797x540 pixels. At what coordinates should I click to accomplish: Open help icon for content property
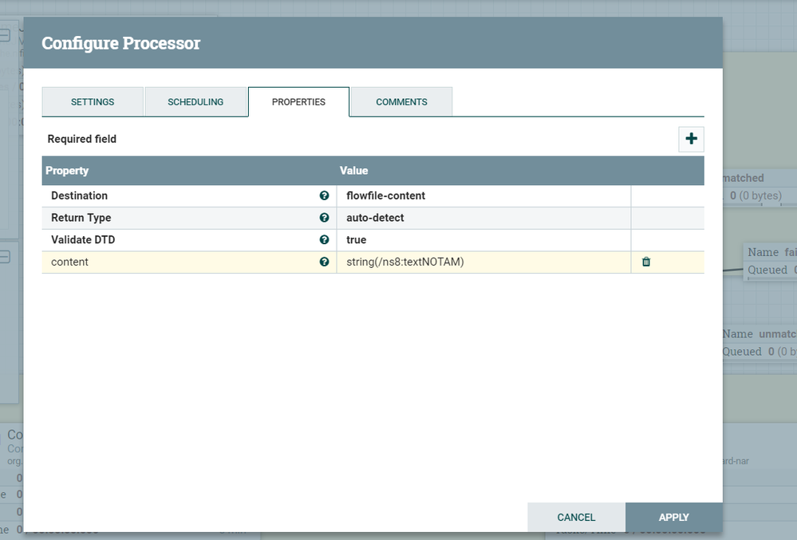324,262
